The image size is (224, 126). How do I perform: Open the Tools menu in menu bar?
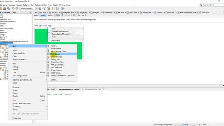[x=55, y=5]
